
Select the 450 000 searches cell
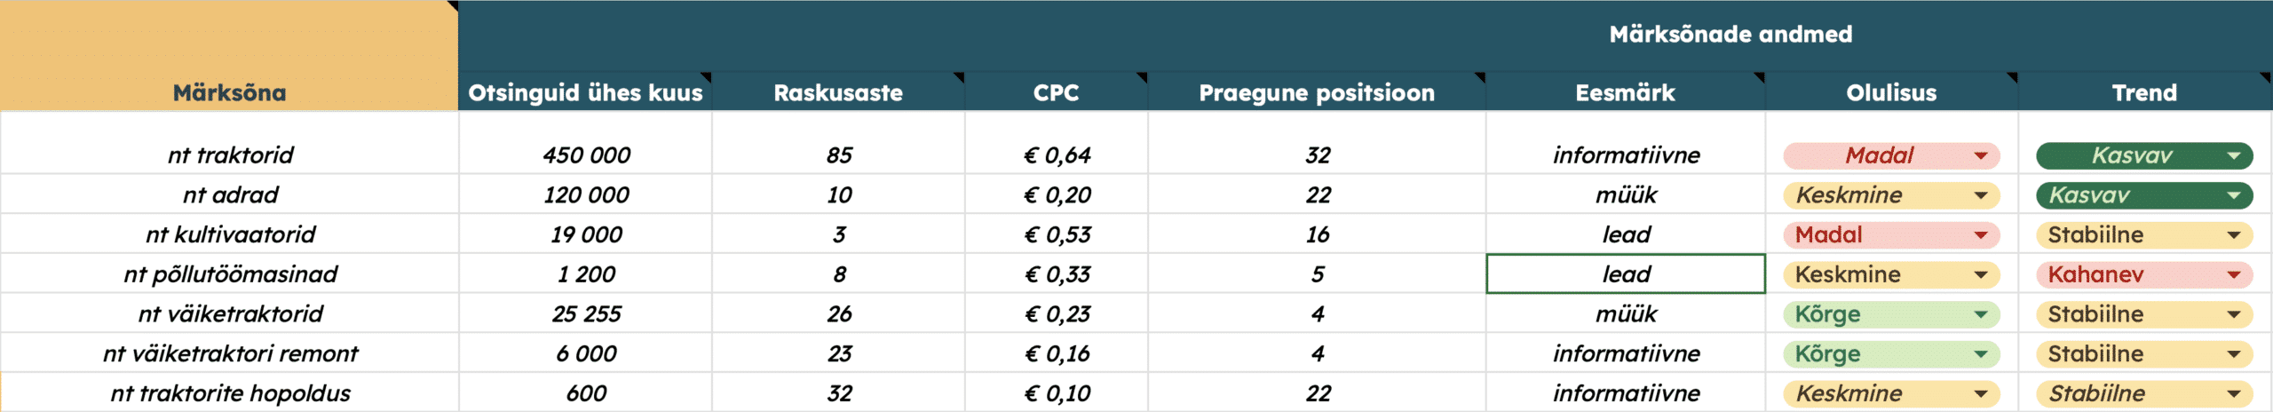(585, 154)
